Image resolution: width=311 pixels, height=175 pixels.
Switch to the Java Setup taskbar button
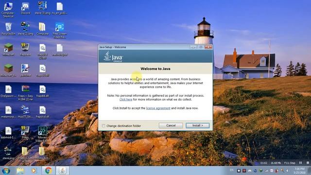[63, 171]
